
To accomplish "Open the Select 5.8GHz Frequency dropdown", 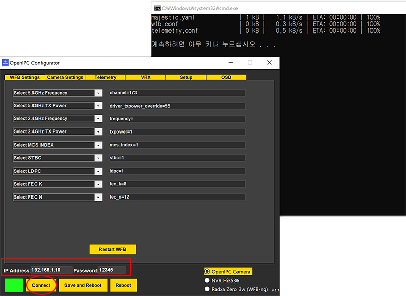I will (98, 93).
